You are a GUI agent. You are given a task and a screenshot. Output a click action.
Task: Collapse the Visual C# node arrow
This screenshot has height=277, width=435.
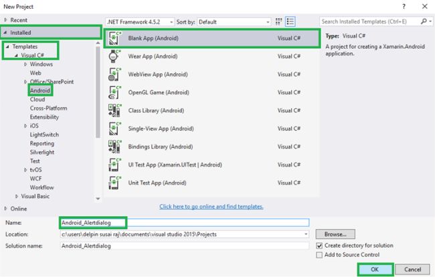pyautogui.click(x=16, y=56)
